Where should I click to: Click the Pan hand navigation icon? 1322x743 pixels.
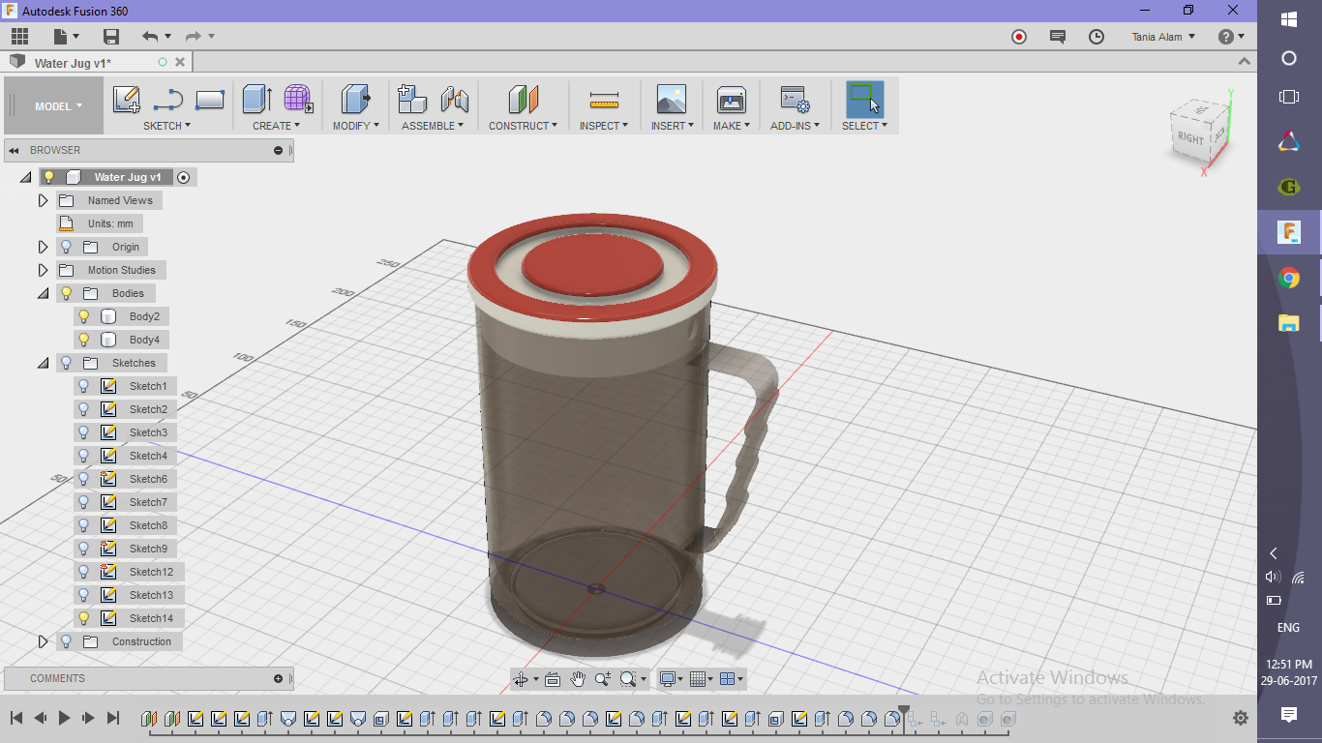click(578, 679)
